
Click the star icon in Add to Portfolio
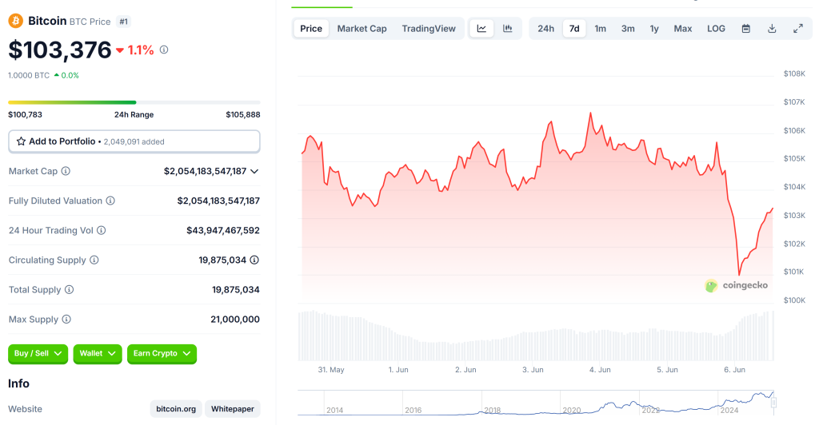(21, 141)
